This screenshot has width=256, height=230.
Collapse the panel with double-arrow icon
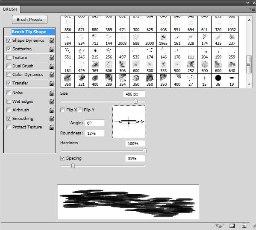pyautogui.click(x=248, y=3)
